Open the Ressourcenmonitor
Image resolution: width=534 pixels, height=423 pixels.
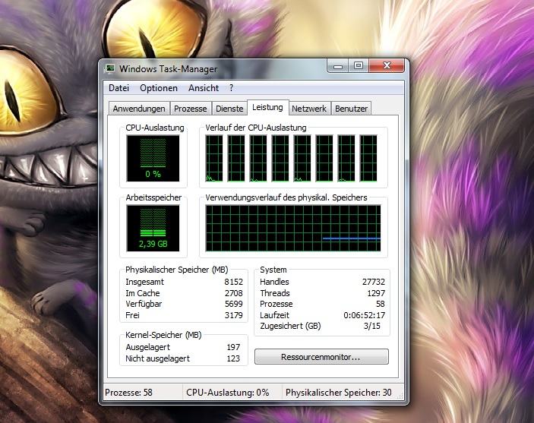click(x=321, y=357)
